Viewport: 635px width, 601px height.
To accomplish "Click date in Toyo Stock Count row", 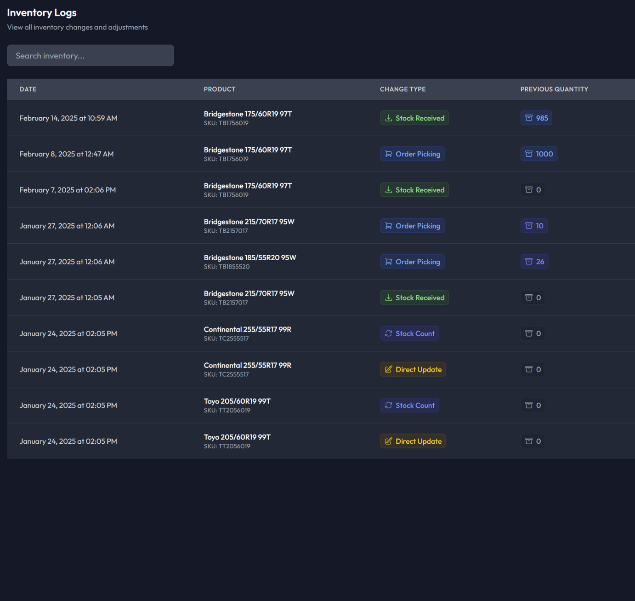I will 68,405.
